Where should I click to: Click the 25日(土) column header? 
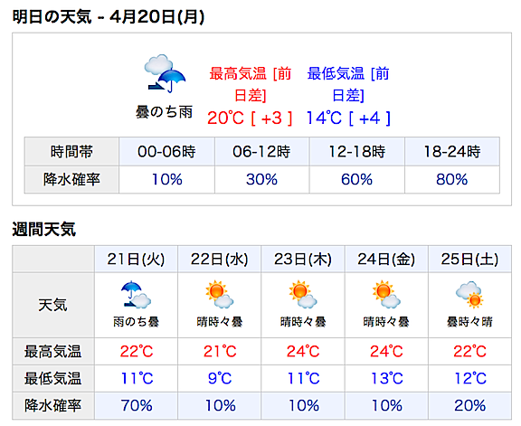tap(469, 260)
